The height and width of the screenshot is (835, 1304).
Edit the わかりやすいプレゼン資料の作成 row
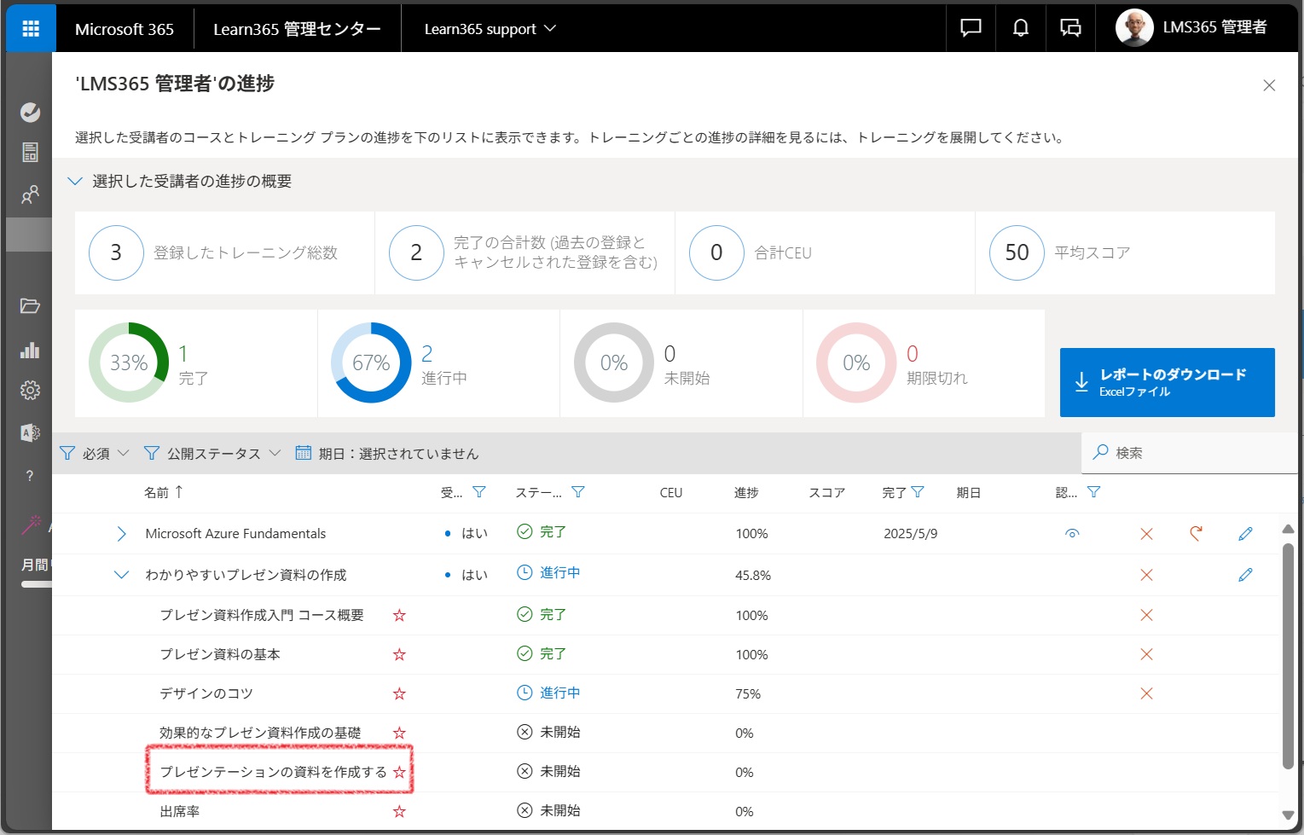(1245, 575)
